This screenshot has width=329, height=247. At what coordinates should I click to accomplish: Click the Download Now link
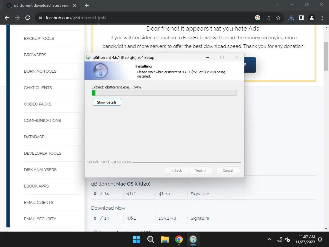108,208
